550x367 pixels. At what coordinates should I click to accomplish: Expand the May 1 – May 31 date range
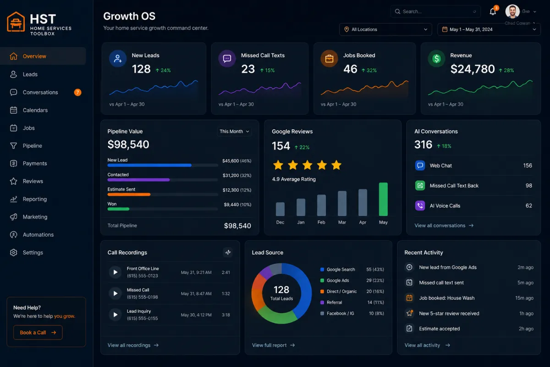coord(489,29)
